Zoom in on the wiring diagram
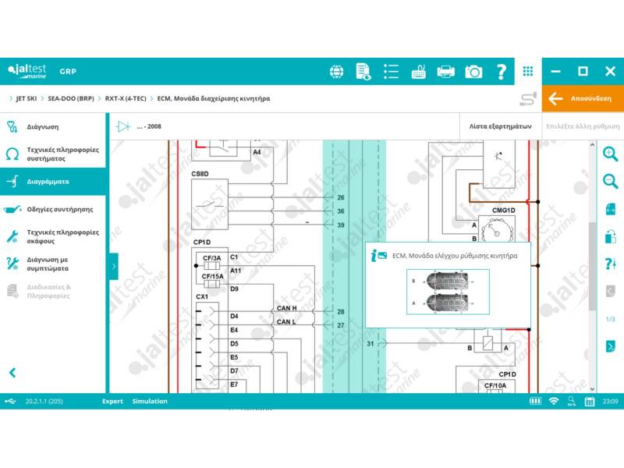 [610, 154]
